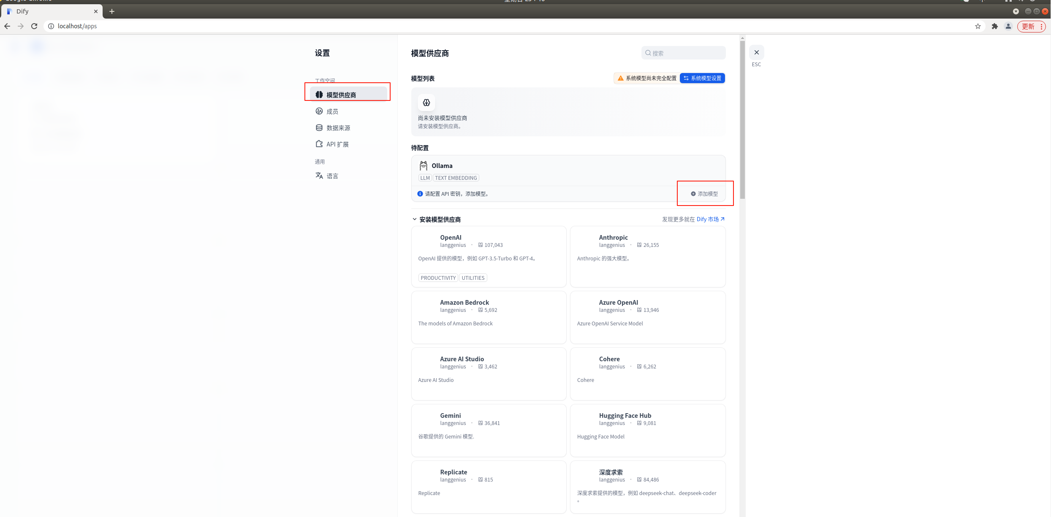Click the 系统模型设置 blue button
The height and width of the screenshot is (517, 1051).
[702, 78]
